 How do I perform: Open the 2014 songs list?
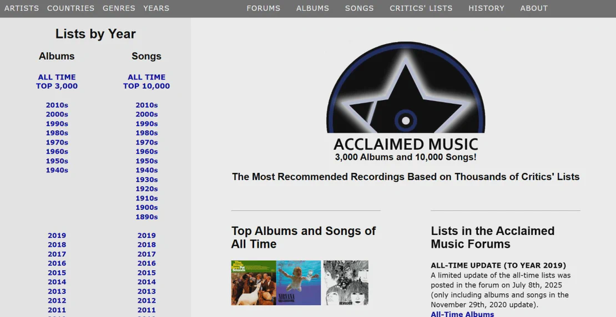pyautogui.click(x=147, y=282)
